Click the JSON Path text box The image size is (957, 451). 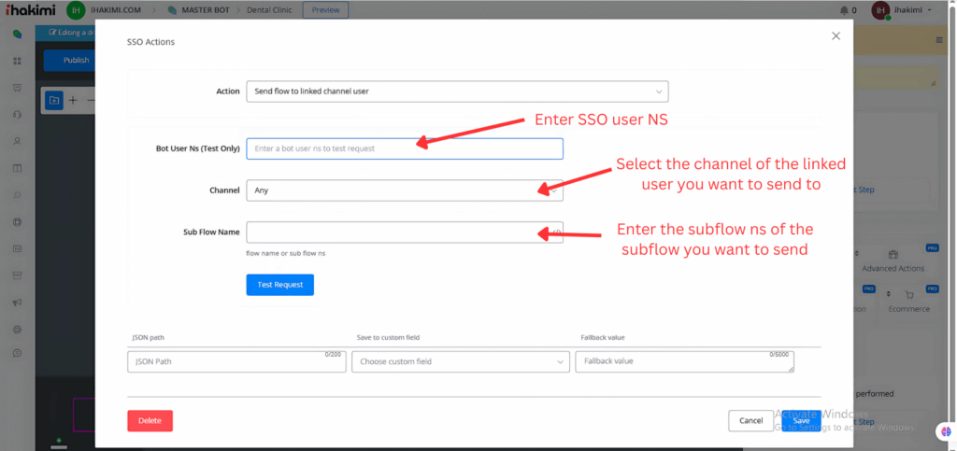point(236,361)
